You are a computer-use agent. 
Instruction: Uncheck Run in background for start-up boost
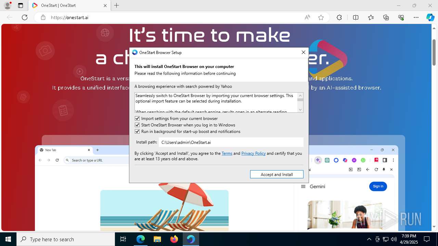click(137, 132)
